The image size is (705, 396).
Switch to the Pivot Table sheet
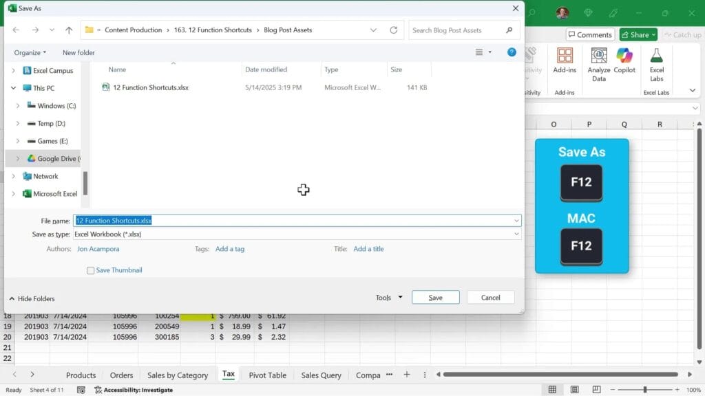coord(267,375)
